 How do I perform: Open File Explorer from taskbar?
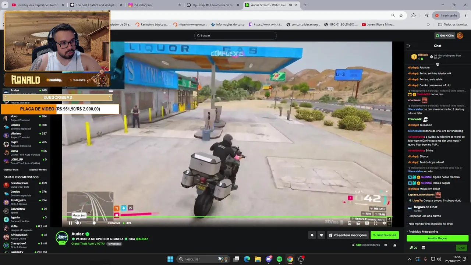click(258, 259)
